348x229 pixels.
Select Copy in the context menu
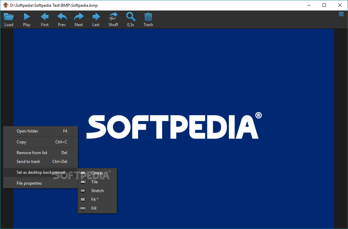click(x=41, y=142)
